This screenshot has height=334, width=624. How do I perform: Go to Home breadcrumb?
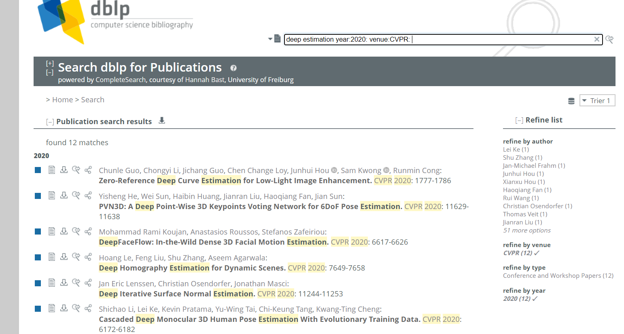(x=62, y=100)
